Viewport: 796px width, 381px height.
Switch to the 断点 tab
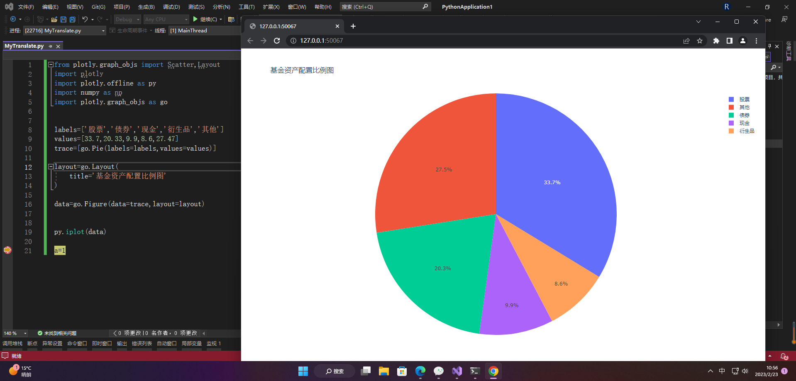point(32,344)
